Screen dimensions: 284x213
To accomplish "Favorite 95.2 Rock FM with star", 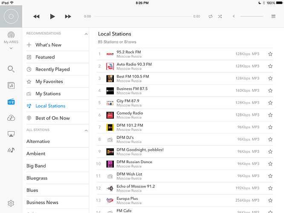I will pos(270,54).
